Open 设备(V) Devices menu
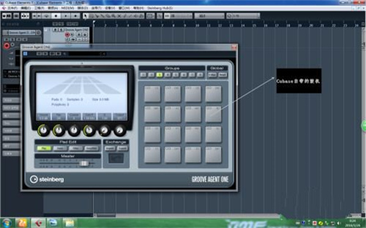The width and height of the screenshot is (366, 228). tap(110, 8)
